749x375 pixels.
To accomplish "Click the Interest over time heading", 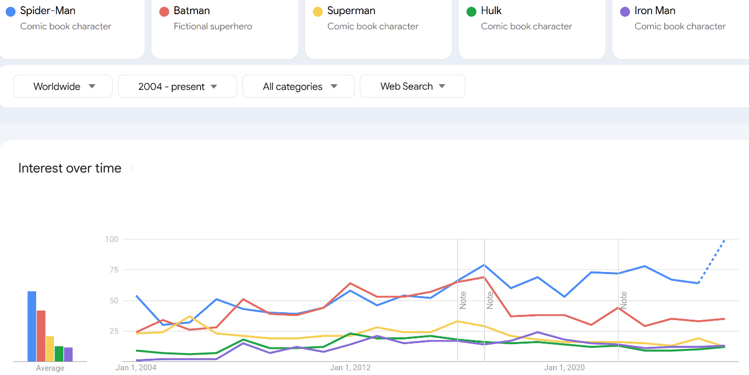I will pos(70,168).
